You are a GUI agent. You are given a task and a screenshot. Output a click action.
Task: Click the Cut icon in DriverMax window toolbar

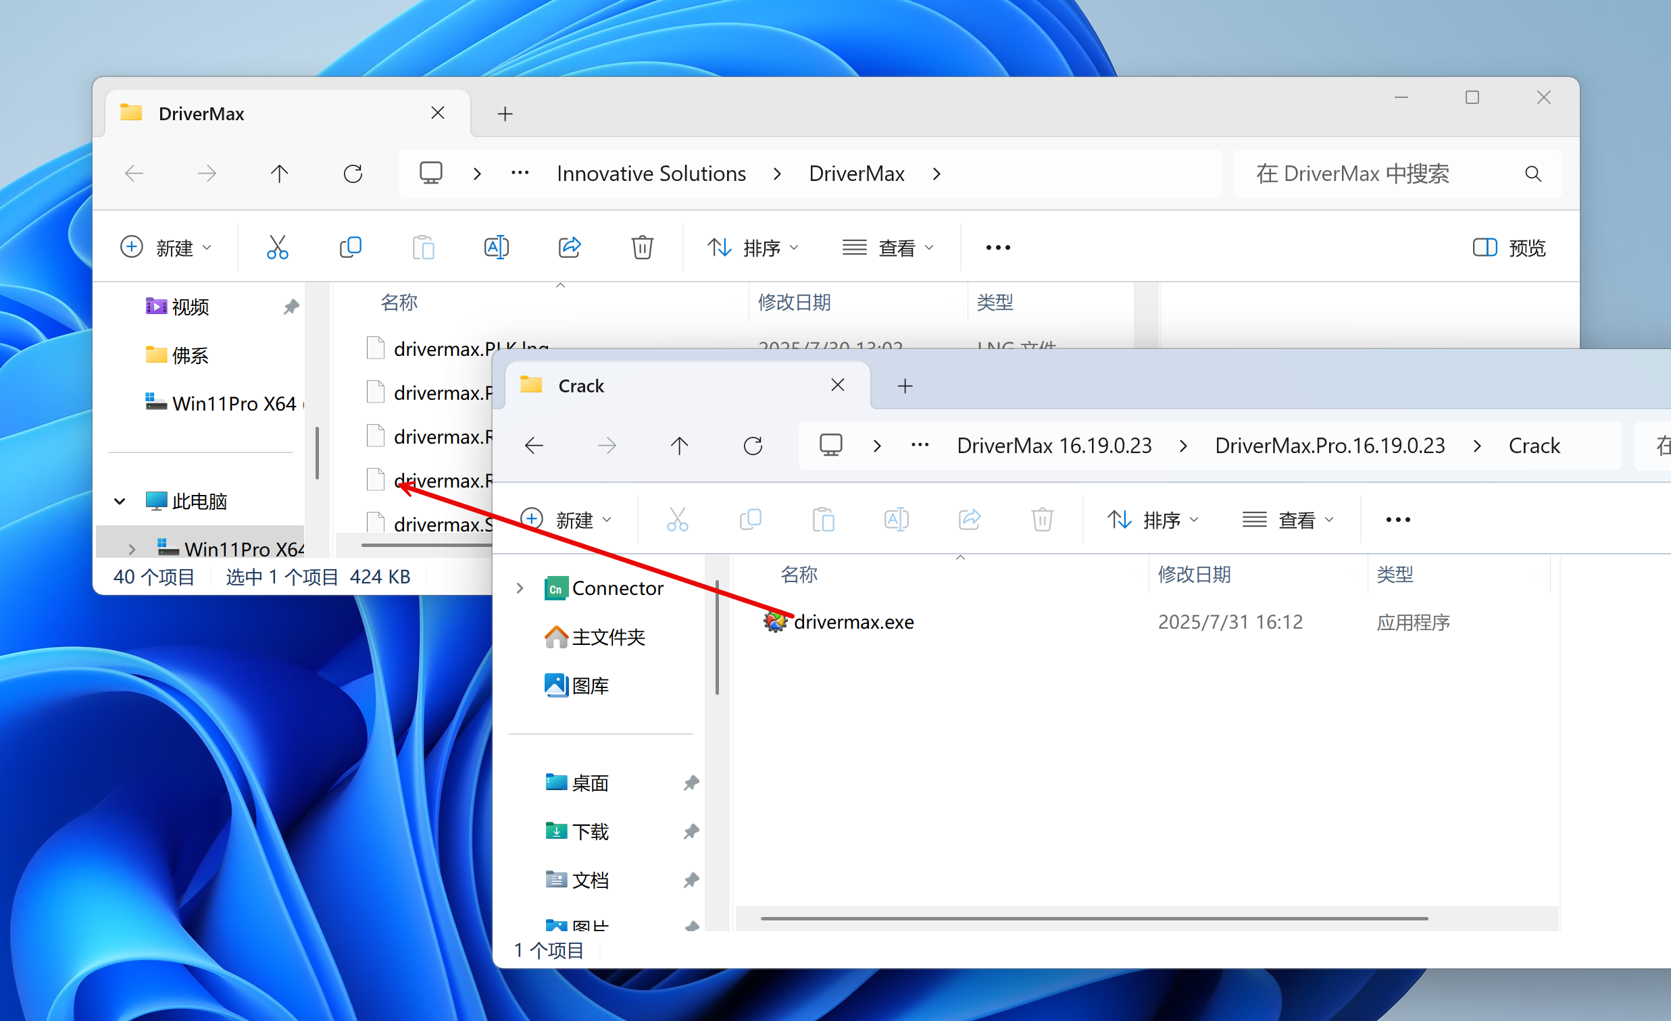[x=277, y=247]
